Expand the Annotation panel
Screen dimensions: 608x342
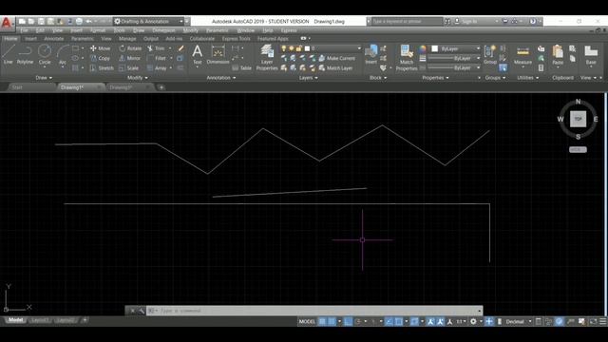[x=221, y=78]
